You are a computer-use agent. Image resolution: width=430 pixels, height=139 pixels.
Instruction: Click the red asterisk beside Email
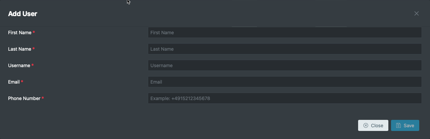tap(22, 82)
